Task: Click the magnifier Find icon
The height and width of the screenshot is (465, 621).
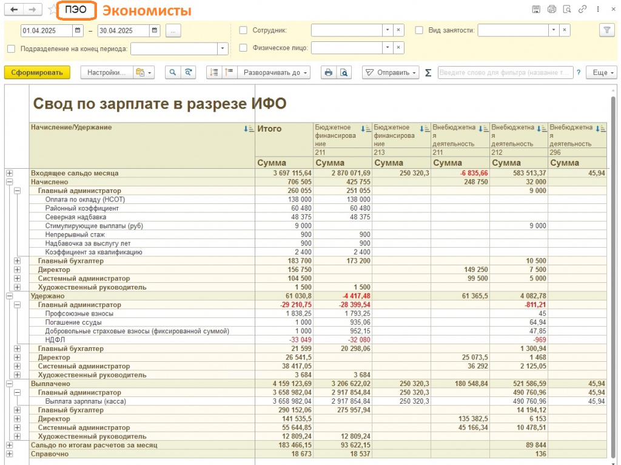Action: tap(173, 73)
